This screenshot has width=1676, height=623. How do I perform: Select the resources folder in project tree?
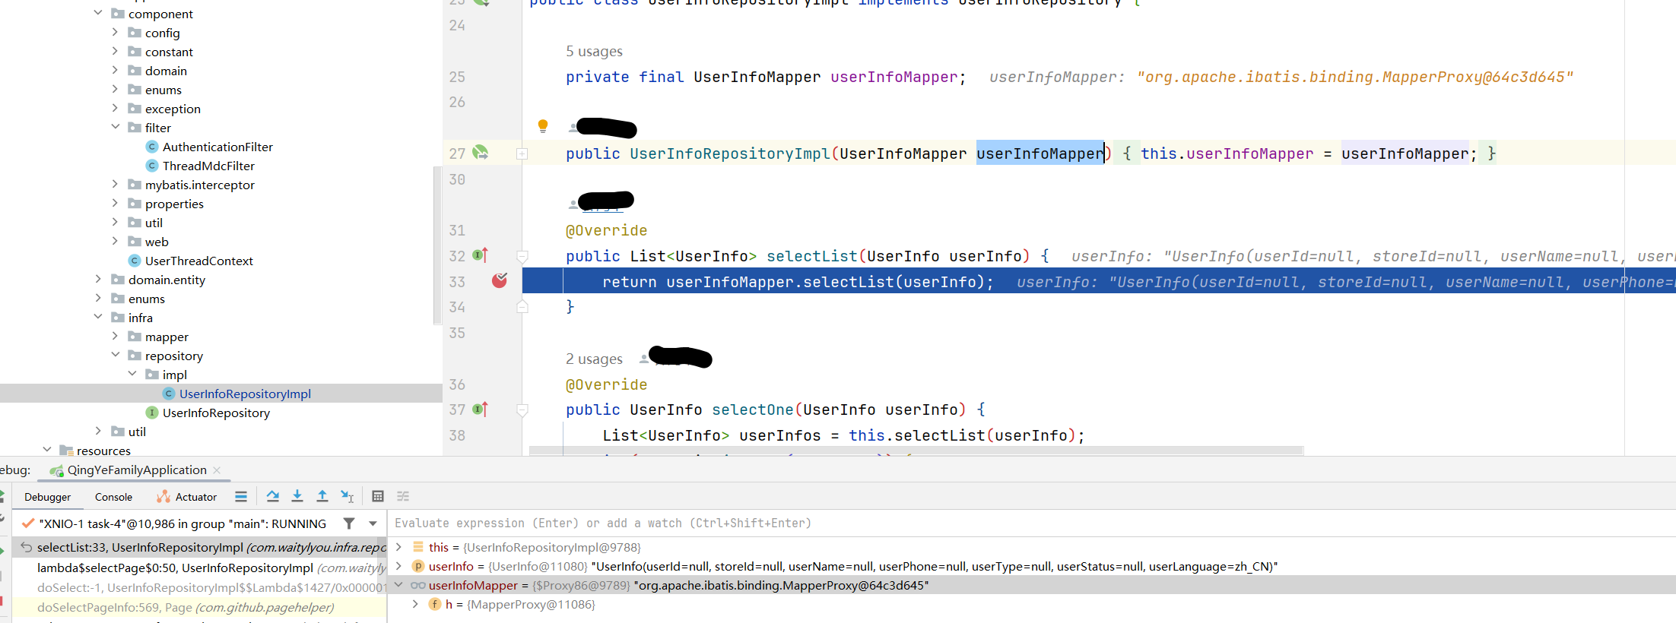[103, 451]
